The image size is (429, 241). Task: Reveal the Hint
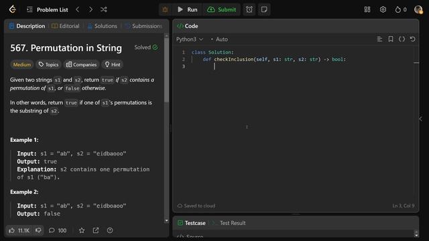(x=113, y=64)
